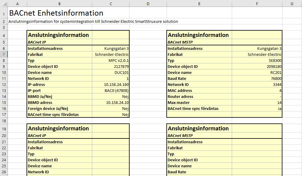Select row 7 header
This screenshot has width=302, height=176.
4,54
